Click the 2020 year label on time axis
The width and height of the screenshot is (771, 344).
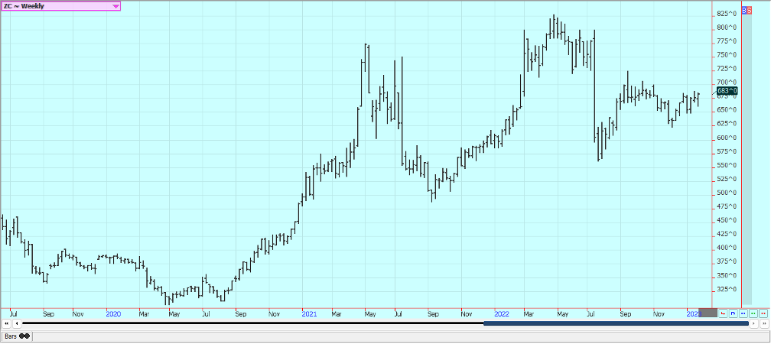tap(113, 313)
